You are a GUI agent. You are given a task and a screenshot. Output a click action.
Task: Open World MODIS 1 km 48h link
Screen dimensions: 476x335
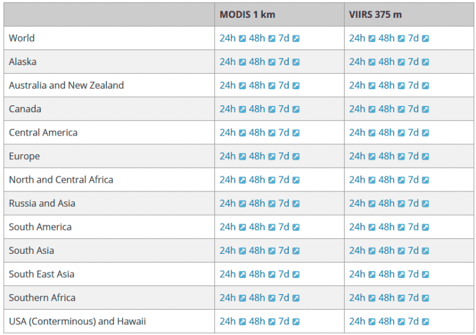tap(257, 38)
